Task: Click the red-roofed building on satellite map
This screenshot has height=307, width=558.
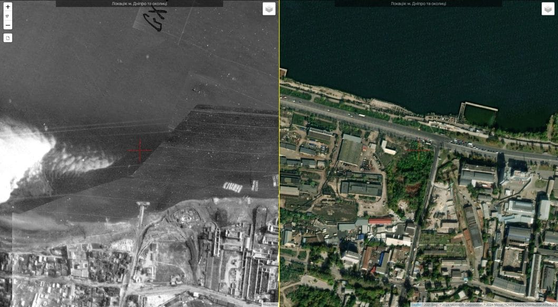Action: [x=380, y=221]
